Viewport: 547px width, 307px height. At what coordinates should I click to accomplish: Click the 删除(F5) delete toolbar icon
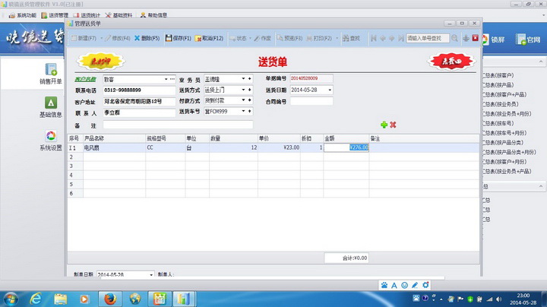(x=137, y=38)
